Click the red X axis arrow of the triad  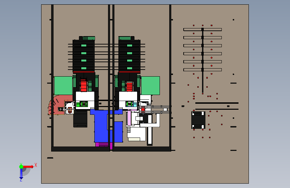(28, 167)
